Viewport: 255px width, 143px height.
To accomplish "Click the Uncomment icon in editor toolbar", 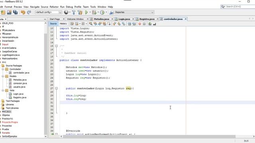I will [x=155, y=24].
